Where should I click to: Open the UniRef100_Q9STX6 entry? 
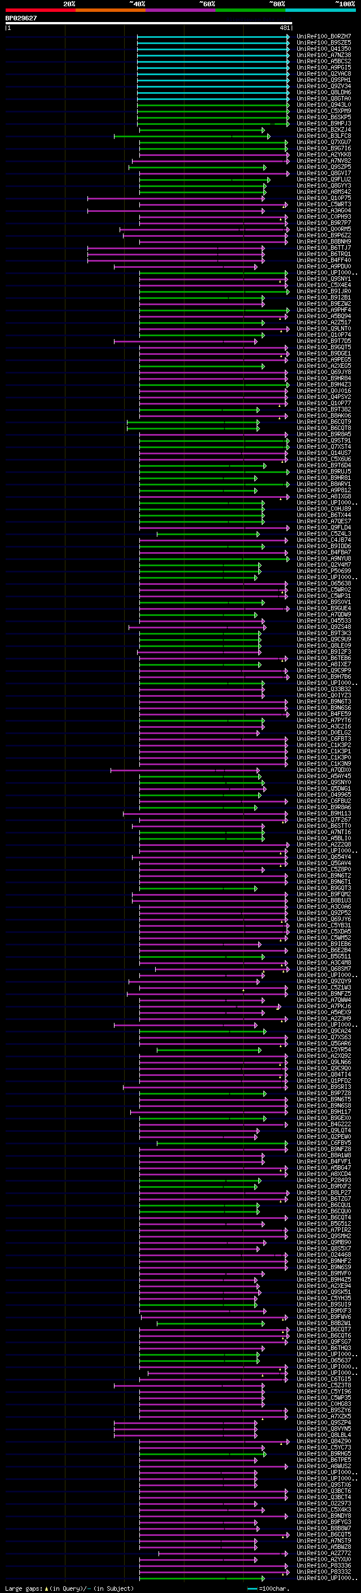[324, 1484]
